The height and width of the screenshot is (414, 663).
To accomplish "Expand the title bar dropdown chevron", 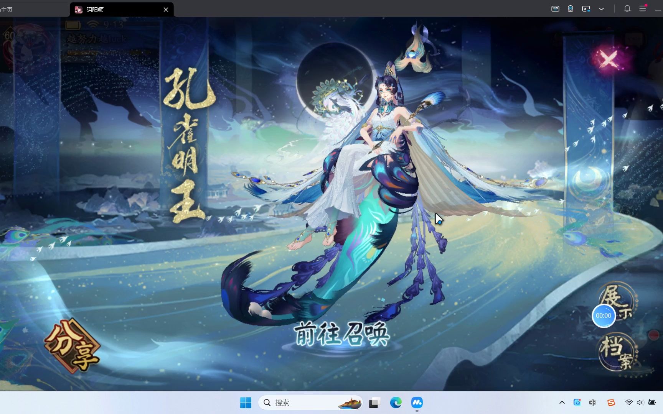I will [601, 9].
